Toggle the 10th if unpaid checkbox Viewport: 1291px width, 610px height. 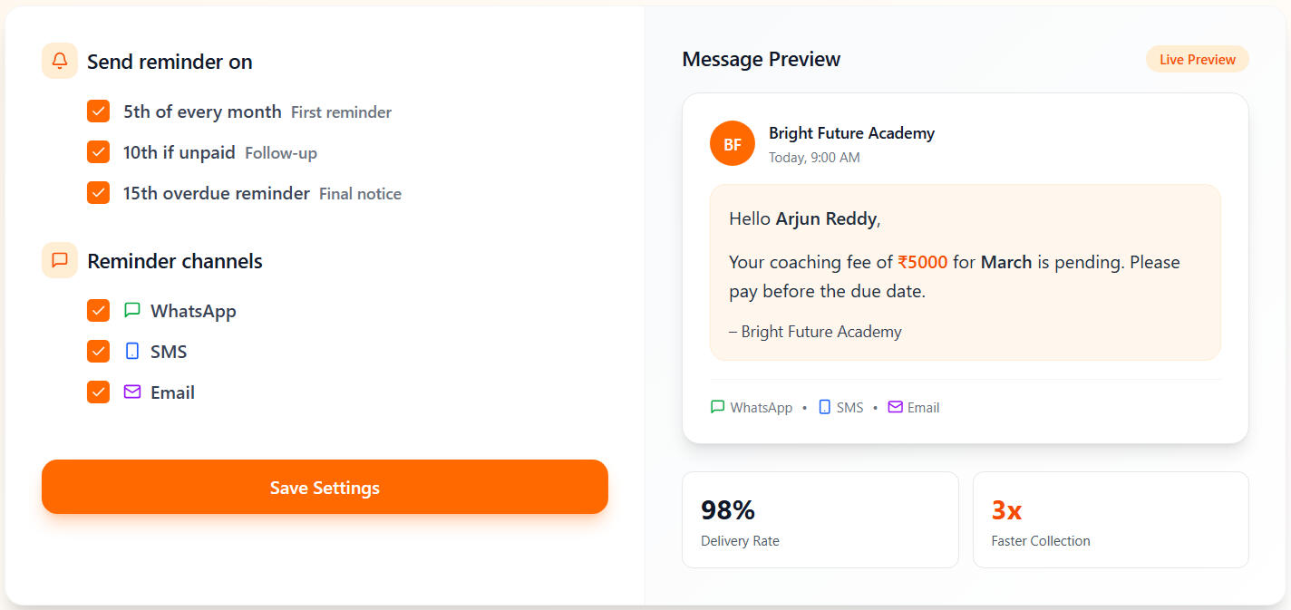coord(98,152)
